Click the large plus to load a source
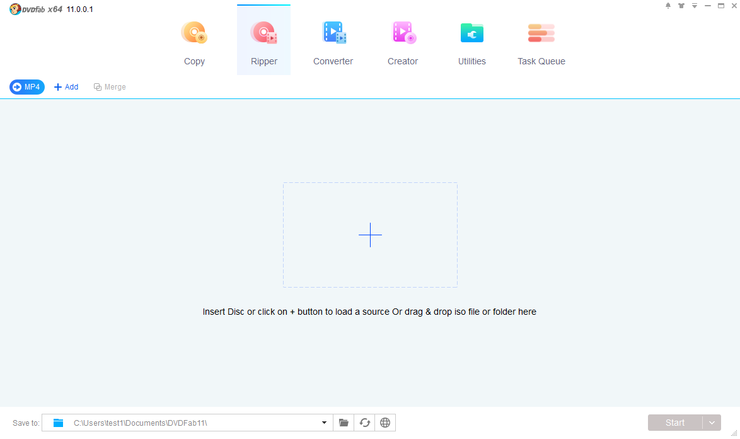This screenshot has width=740, height=439. click(370, 235)
